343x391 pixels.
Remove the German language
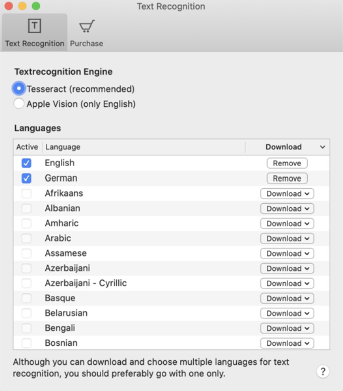click(x=287, y=179)
